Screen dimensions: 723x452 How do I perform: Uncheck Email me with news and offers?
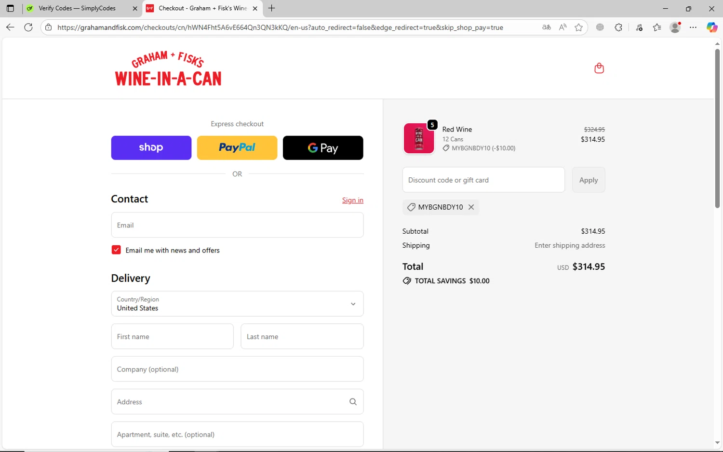tap(116, 250)
